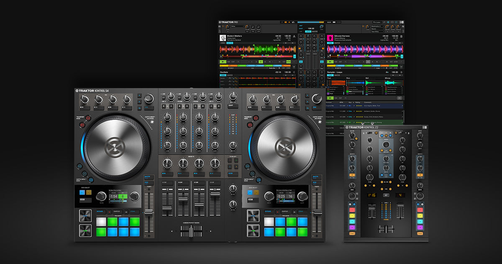Sort browser by the Comment column
Image resolution: width=502 pixels, height=264 pixels.
click(x=368, y=102)
